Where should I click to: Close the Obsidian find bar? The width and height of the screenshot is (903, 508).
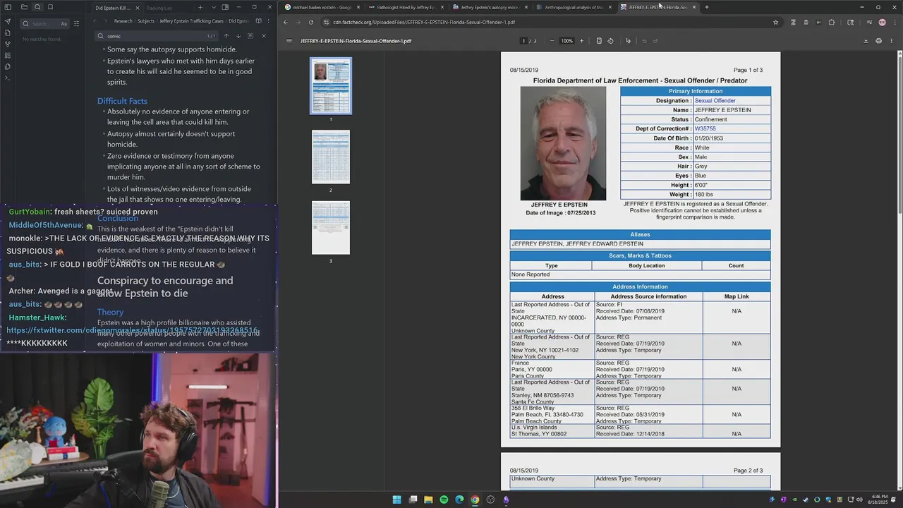click(x=264, y=36)
